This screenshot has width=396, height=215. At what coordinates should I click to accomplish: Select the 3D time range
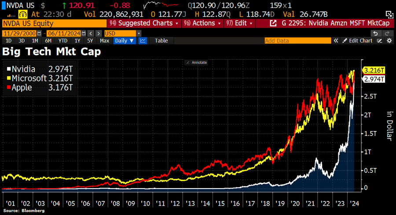coord(22,40)
